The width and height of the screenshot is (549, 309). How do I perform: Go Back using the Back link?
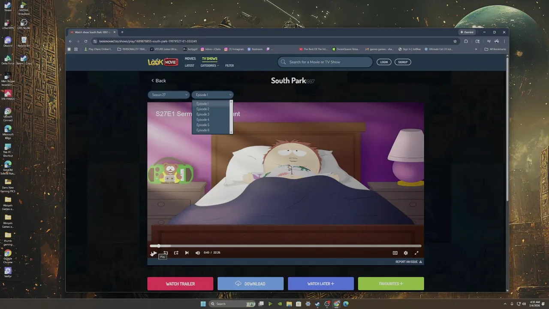point(158,81)
